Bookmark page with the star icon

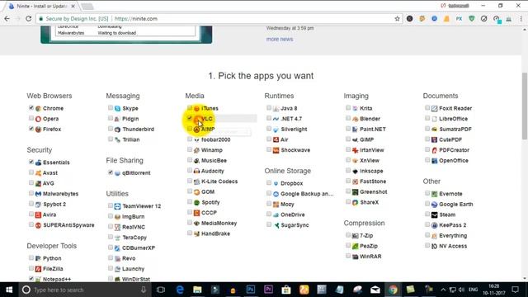click(397, 19)
